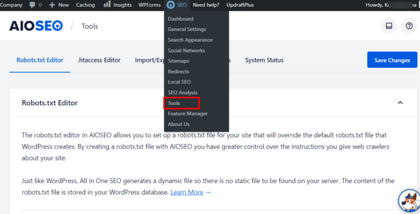Click the comments bubble icon in admin bar
This screenshot has height=214, width=420.
[32, 5]
